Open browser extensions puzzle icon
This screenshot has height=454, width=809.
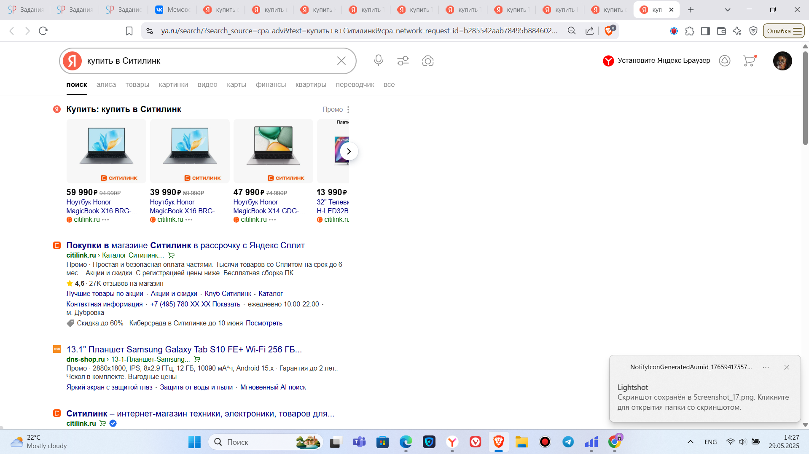pyautogui.click(x=690, y=31)
